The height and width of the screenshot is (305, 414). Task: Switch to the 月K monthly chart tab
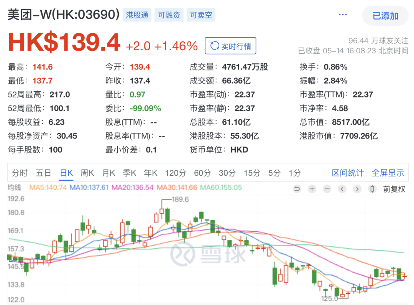click(108, 173)
